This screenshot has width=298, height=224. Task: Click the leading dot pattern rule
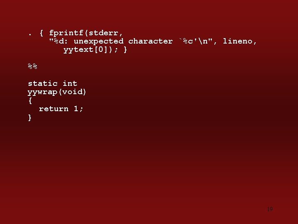coord(30,35)
